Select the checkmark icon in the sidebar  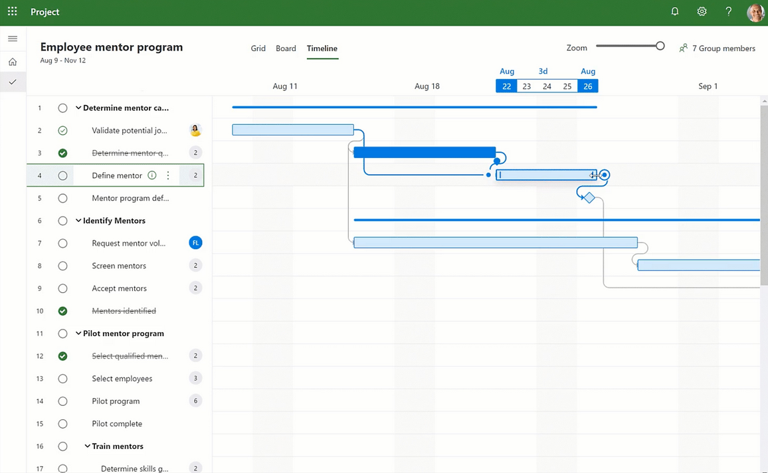point(13,82)
